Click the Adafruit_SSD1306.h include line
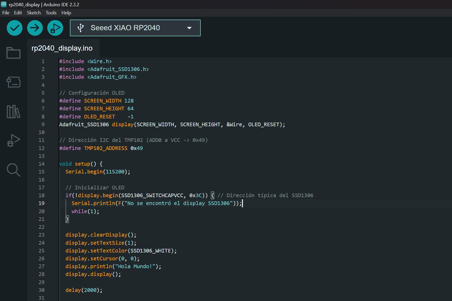Viewport: 452px width, 301px height. coord(104,69)
